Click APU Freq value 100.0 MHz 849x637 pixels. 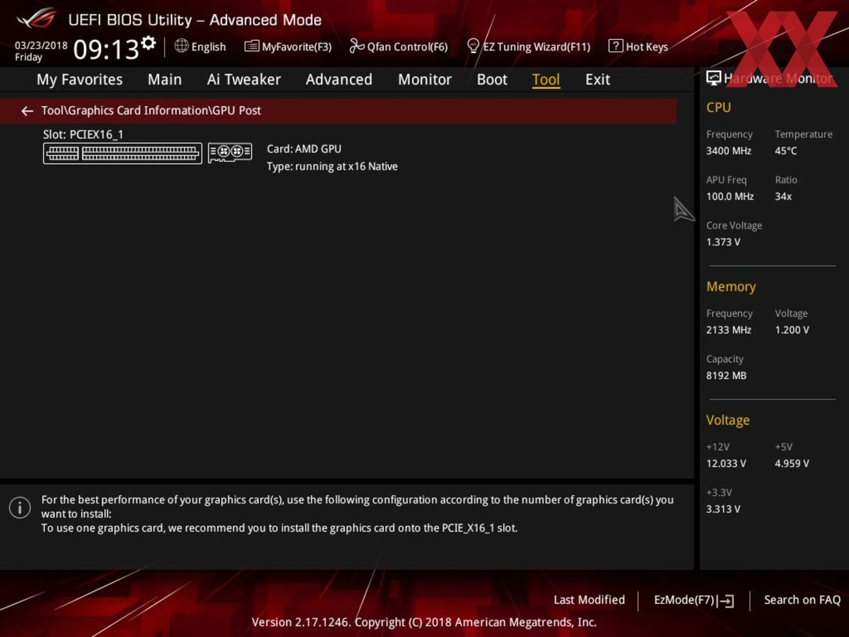pos(730,197)
